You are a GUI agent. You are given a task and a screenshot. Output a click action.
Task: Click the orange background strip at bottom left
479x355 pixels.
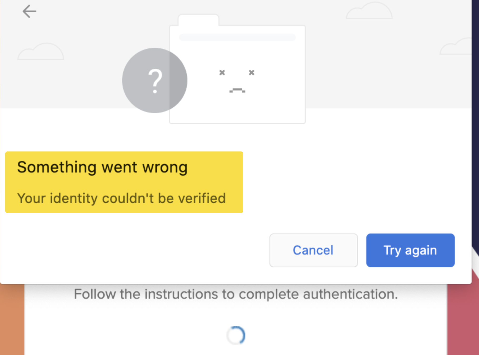12,321
